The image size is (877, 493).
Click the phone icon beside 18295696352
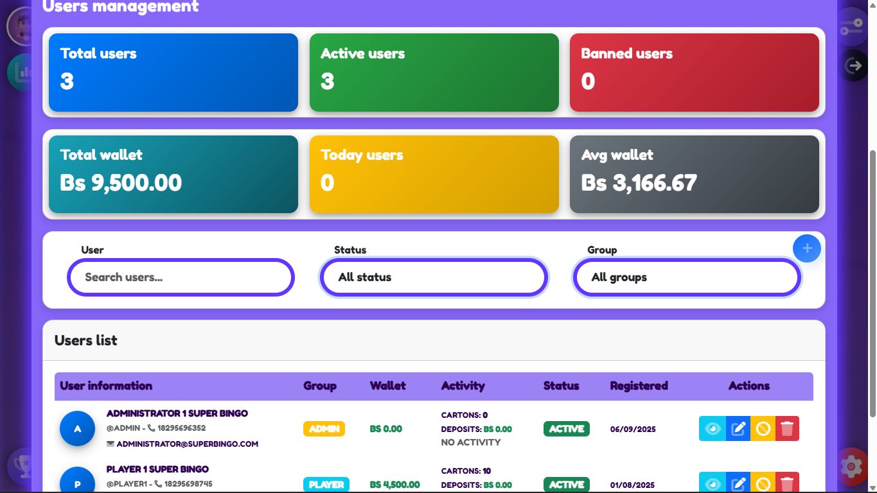152,428
